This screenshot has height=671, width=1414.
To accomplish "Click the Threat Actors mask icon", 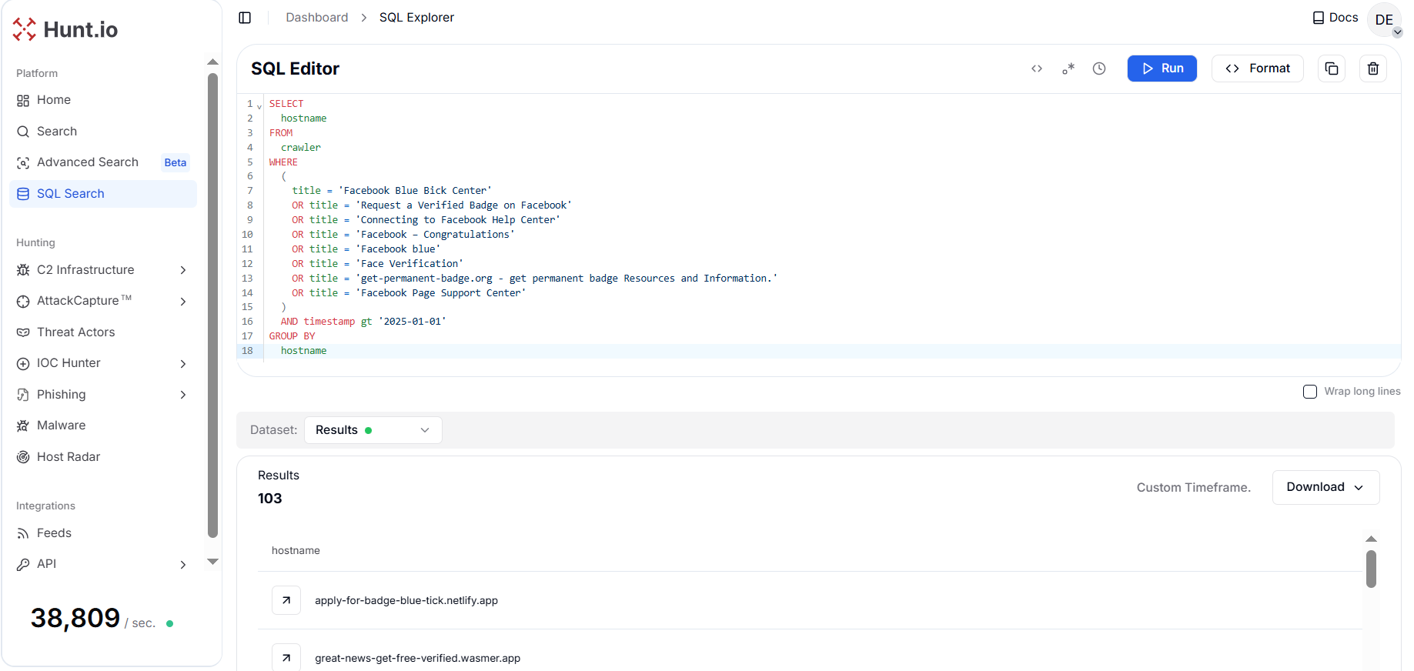I will coord(23,332).
